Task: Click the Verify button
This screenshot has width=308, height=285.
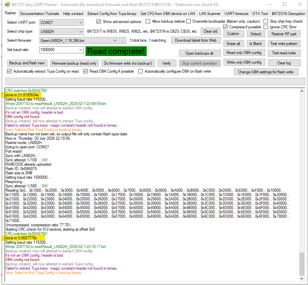Action: click(167, 63)
